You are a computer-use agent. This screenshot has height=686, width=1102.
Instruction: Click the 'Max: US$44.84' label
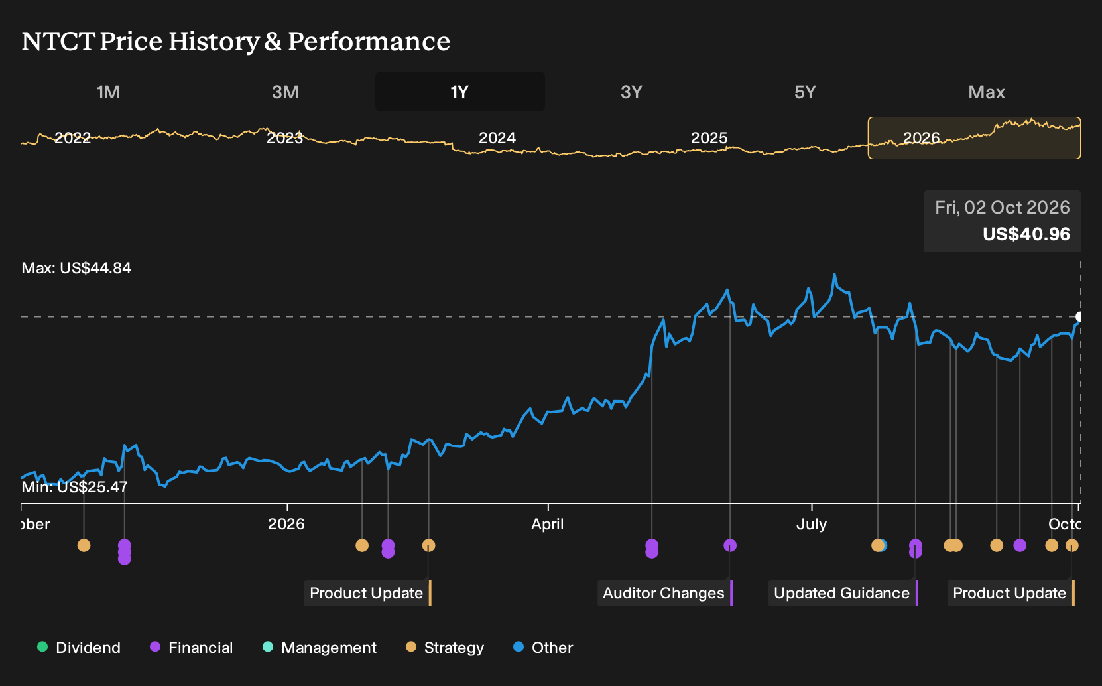(76, 268)
